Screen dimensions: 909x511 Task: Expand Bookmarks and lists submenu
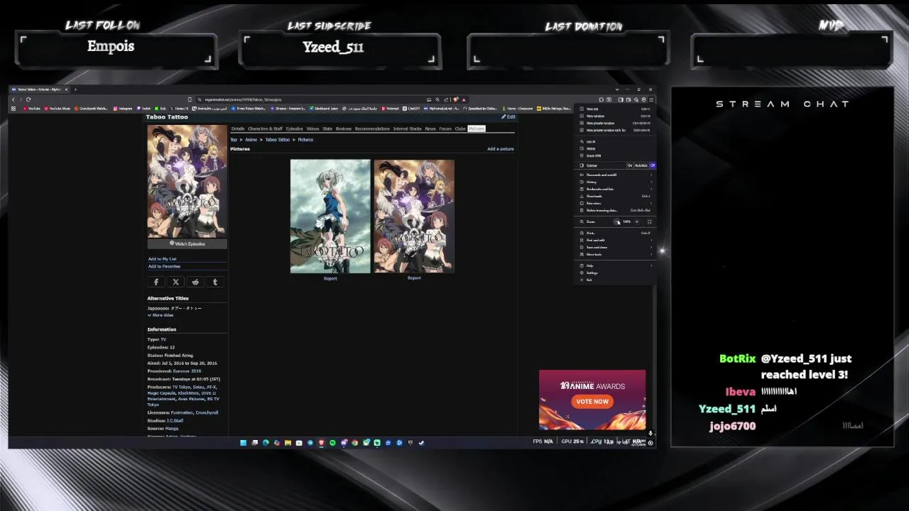616,189
